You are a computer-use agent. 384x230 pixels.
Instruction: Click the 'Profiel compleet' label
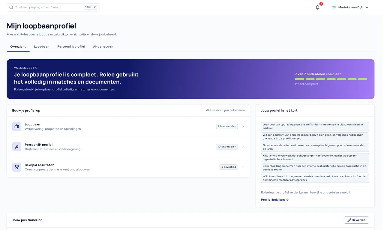tap(307, 84)
